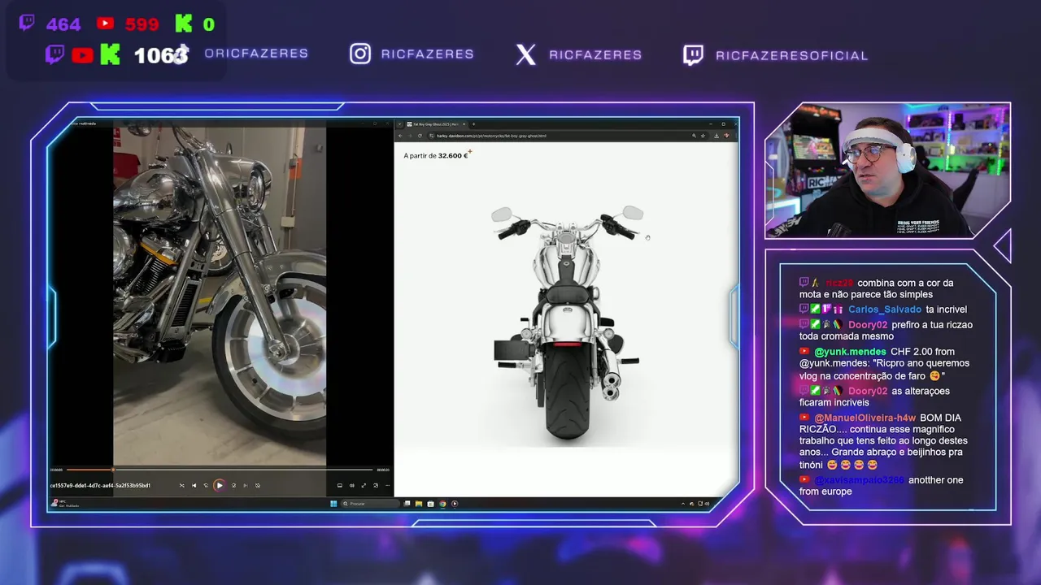Viewport: 1041px width, 585px height.
Task: Click the Chrome back arrow
Action: click(400, 136)
